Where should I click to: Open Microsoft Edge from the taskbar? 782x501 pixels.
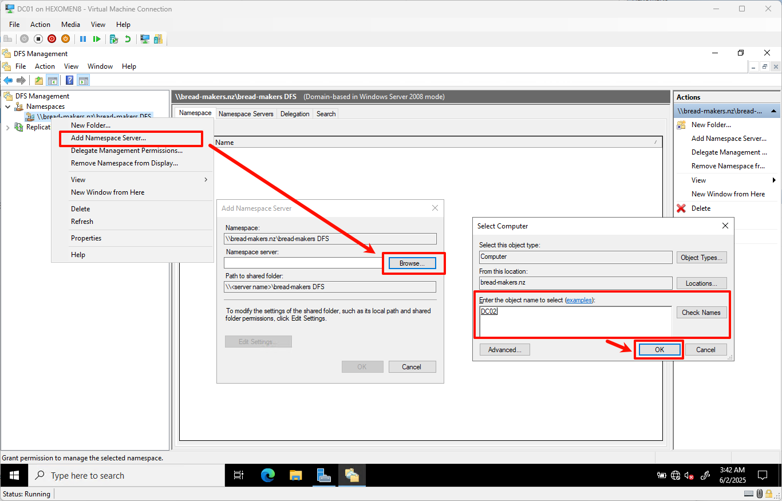pyautogui.click(x=267, y=475)
